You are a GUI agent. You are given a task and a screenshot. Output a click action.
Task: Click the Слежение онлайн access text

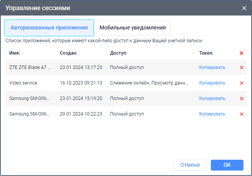(149, 83)
